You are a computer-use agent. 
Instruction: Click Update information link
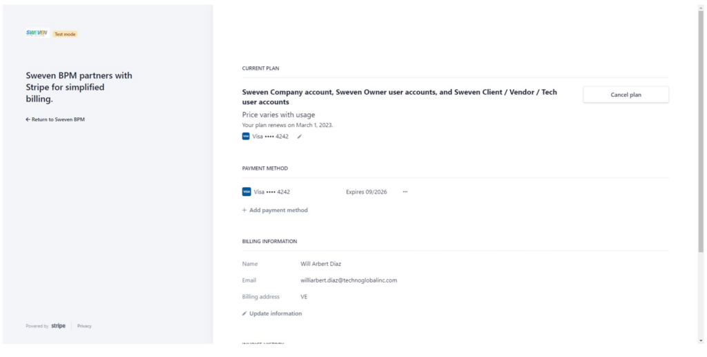(x=272, y=313)
